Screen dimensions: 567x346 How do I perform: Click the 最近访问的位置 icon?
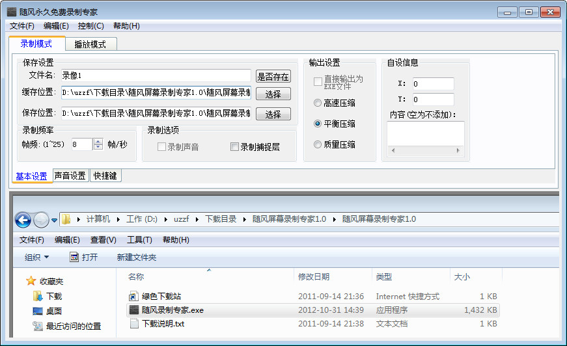38,326
